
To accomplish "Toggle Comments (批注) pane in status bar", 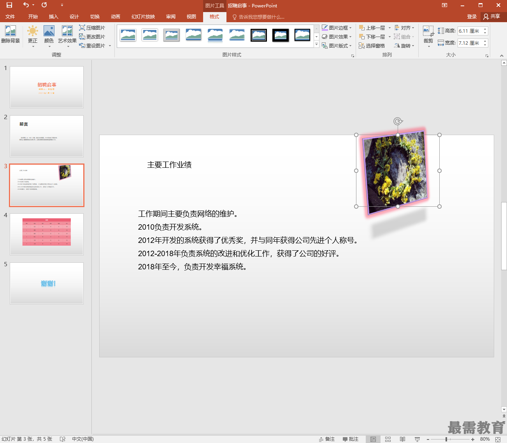I will click(x=351, y=439).
